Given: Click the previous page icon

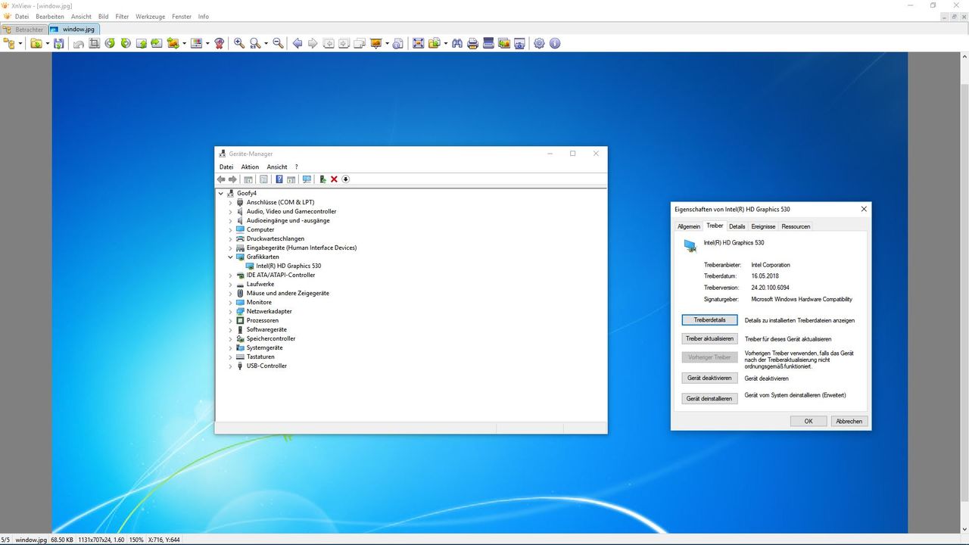Looking at the screenshot, I should pyautogui.click(x=329, y=43).
